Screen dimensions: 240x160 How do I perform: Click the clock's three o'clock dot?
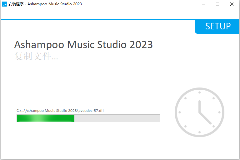[x=219, y=112]
